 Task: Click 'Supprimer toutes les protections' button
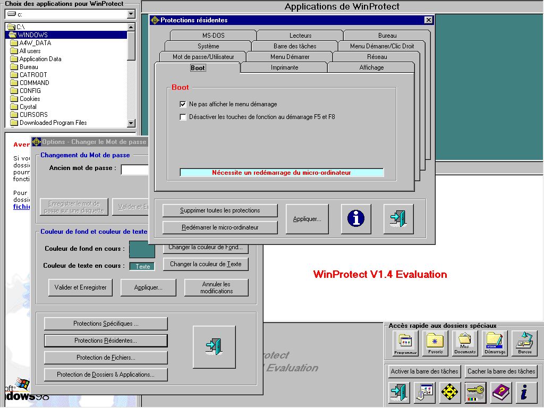point(220,210)
